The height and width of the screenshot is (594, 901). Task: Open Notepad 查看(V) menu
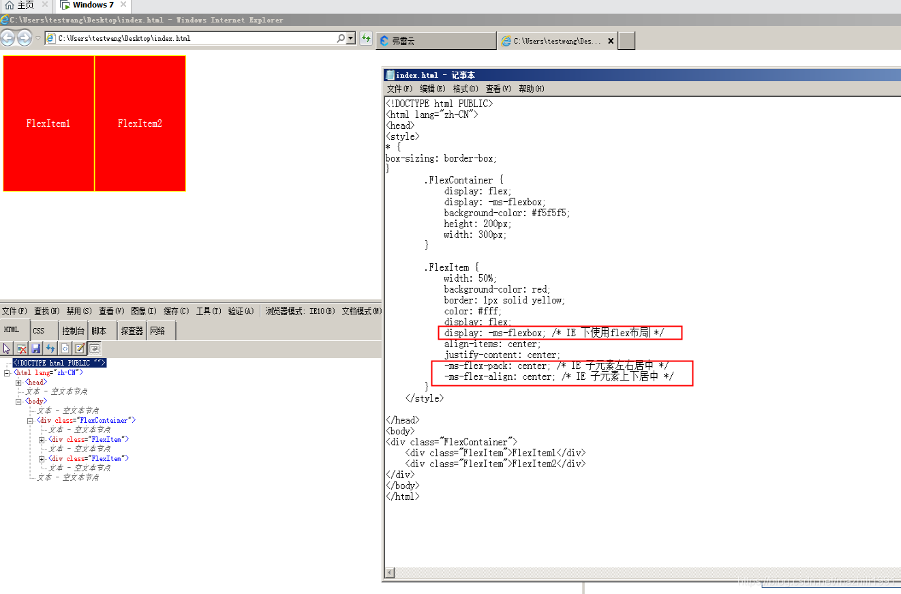(498, 89)
